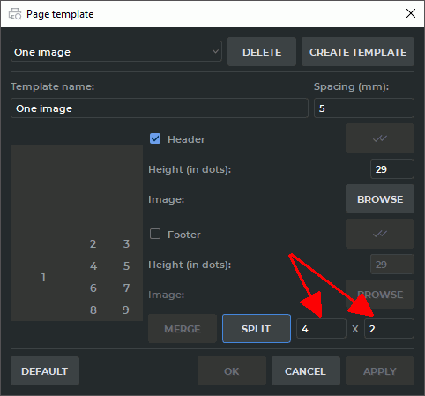Click the Spacing (mm): label
The height and width of the screenshot is (396, 425).
point(351,86)
